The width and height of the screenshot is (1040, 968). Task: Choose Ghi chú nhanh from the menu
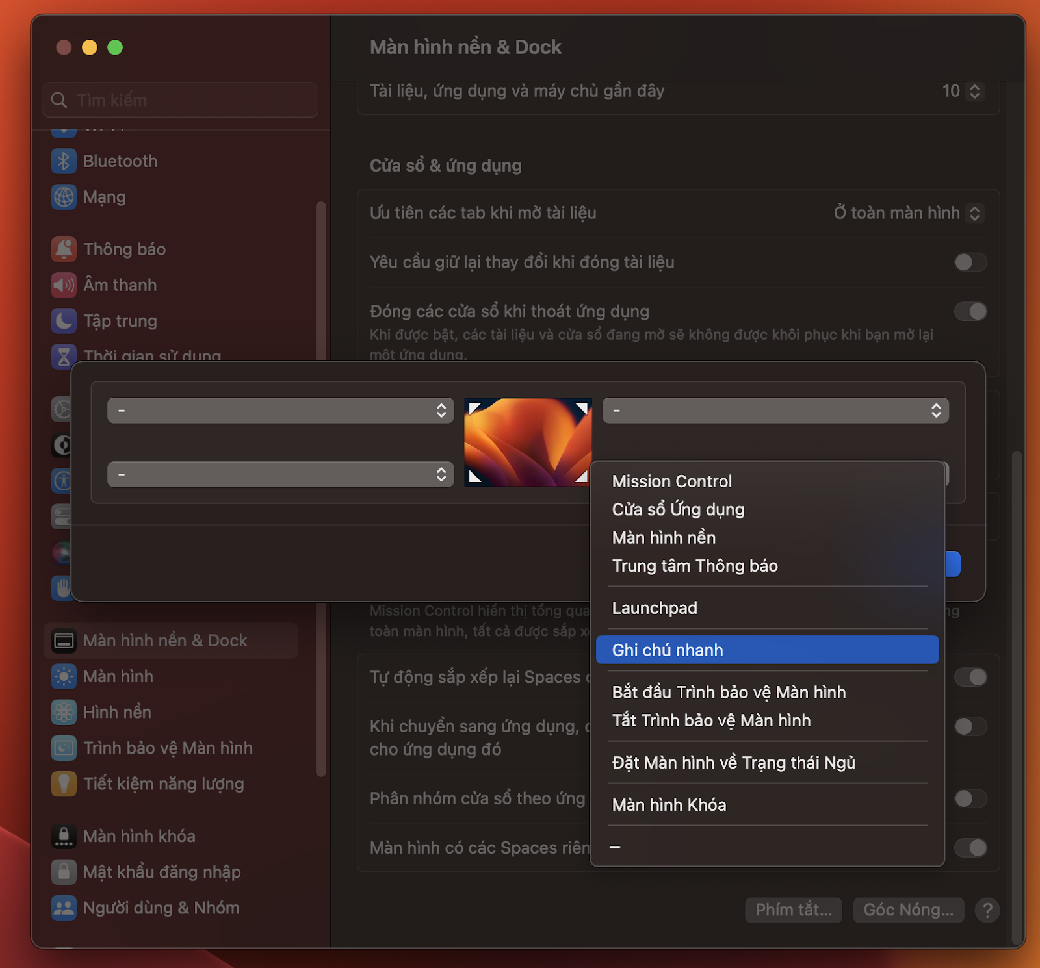pyautogui.click(x=767, y=650)
